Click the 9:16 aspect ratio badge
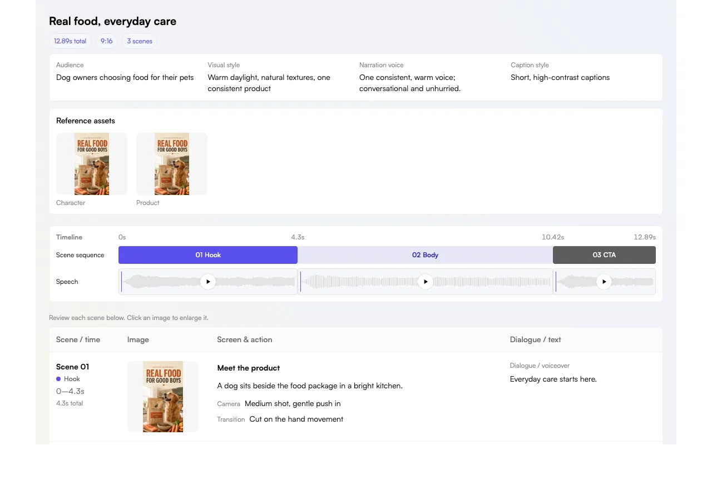This screenshot has width=712, height=500. (x=107, y=41)
